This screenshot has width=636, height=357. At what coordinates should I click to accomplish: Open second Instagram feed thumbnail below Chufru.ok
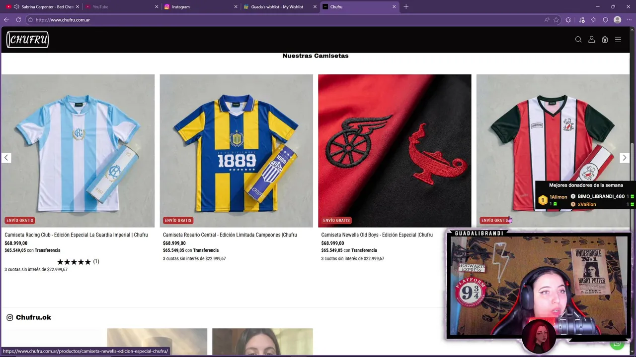(157, 341)
